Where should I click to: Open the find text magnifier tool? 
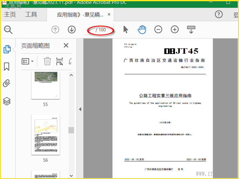8,30
